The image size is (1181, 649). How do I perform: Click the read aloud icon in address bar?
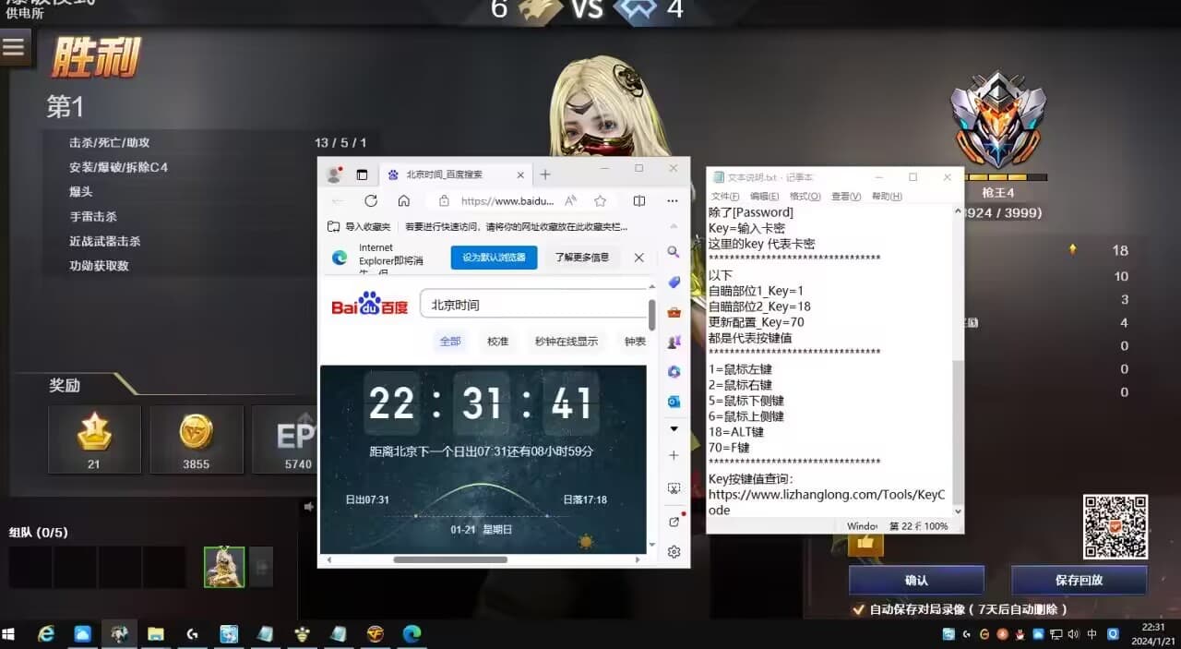coord(571,200)
